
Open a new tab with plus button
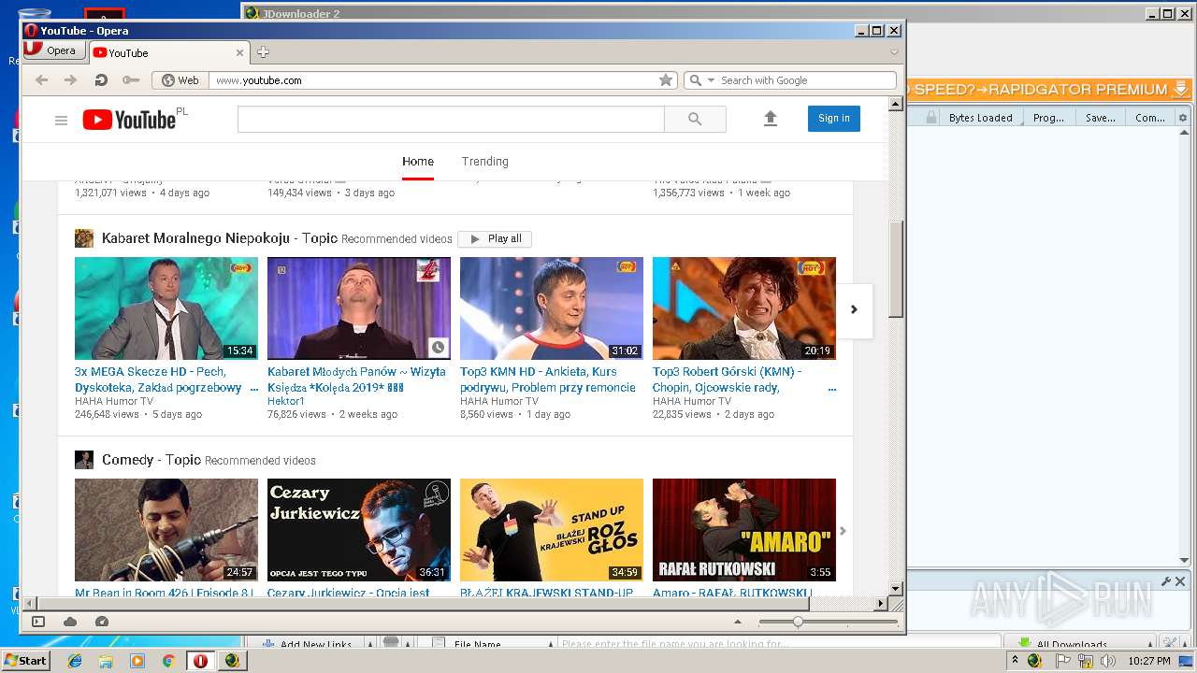263,52
